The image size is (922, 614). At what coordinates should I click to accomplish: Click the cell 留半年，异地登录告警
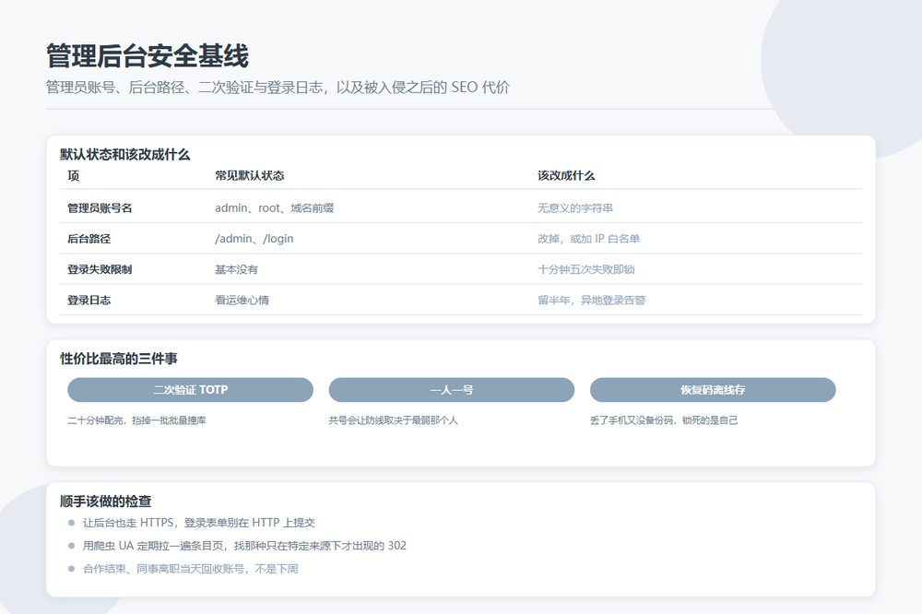pyautogui.click(x=592, y=300)
